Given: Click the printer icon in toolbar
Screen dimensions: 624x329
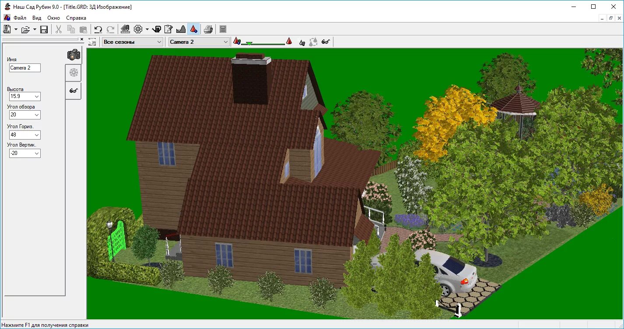Looking at the screenshot, I should (208, 29).
